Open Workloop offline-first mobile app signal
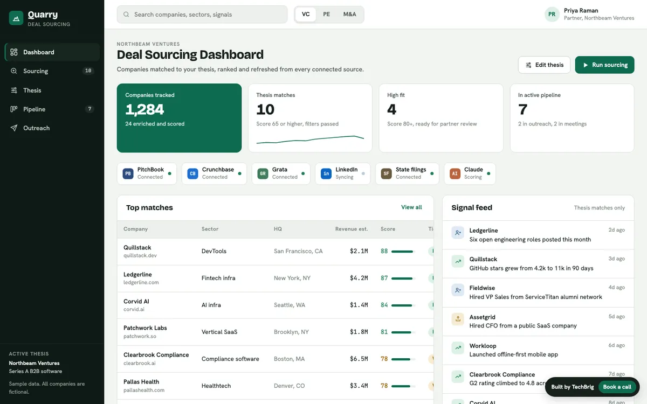The image size is (647, 404). tap(538, 350)
